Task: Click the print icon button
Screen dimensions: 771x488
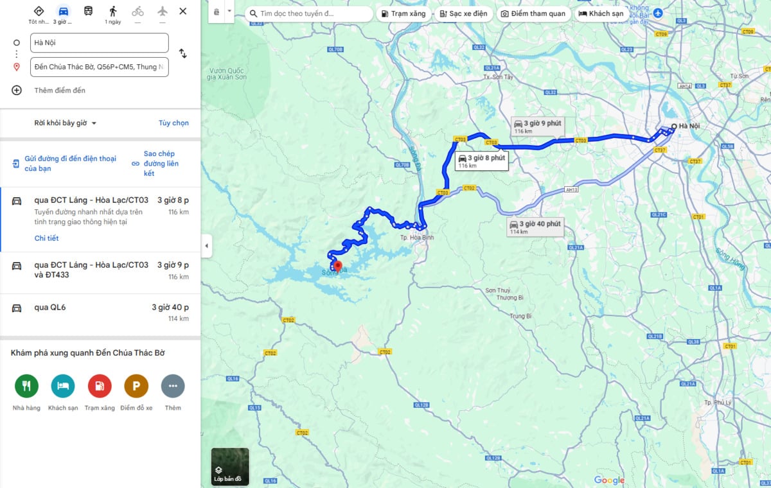Action: click(x=217, y=13)
